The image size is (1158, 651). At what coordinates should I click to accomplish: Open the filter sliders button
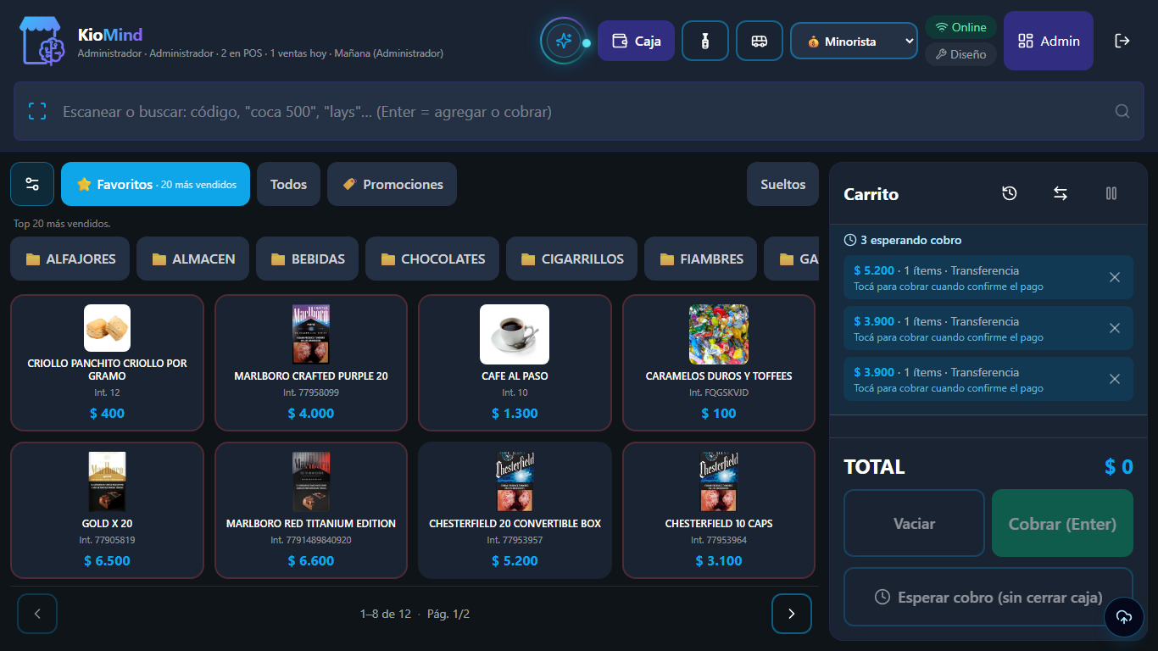(32, 184)
